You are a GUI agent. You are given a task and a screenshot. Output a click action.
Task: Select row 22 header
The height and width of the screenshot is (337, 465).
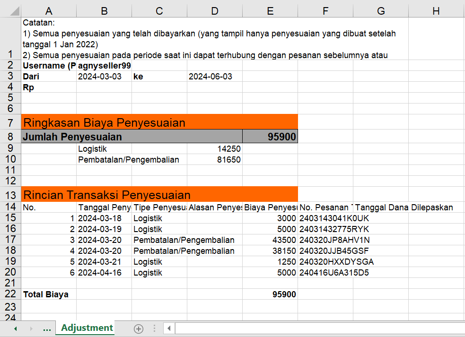(x=10, y=294)
